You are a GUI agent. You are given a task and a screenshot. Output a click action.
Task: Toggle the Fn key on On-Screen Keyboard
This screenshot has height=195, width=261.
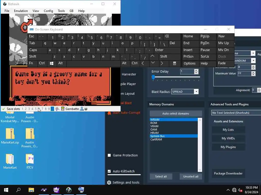click(33, 63)
